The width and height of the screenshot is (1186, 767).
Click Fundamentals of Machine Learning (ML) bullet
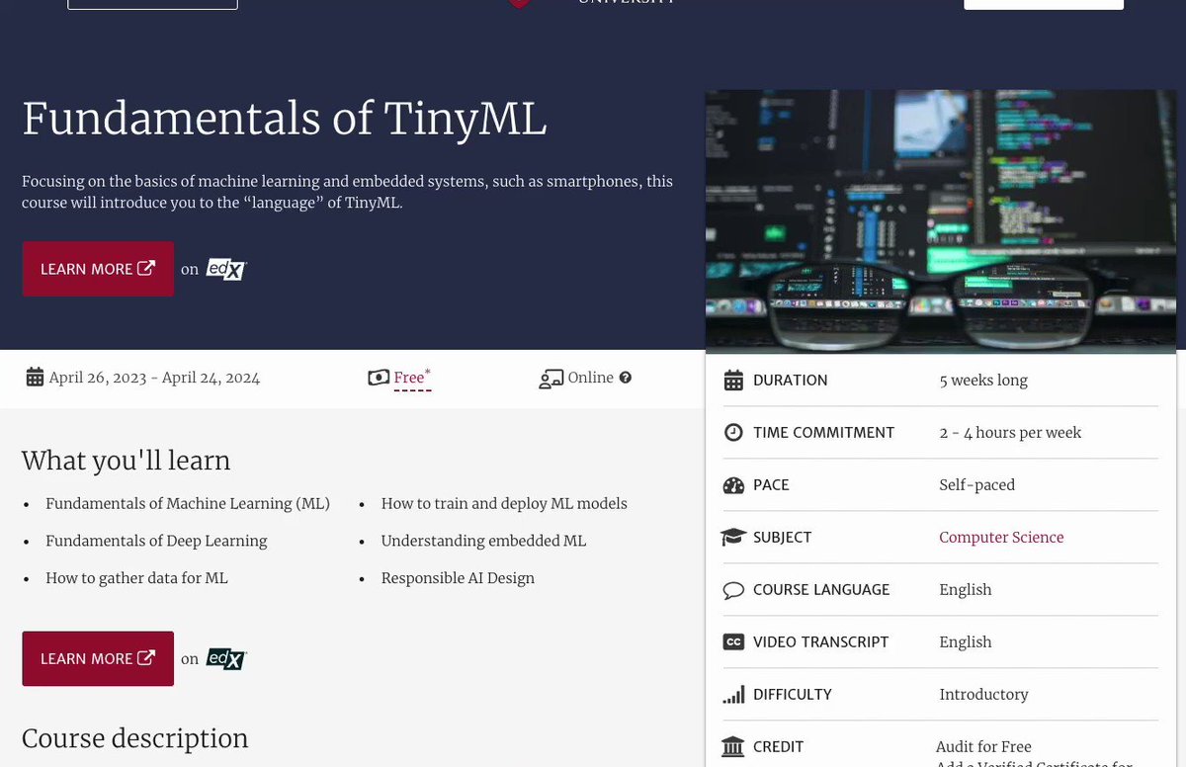[x=188, y=504]
